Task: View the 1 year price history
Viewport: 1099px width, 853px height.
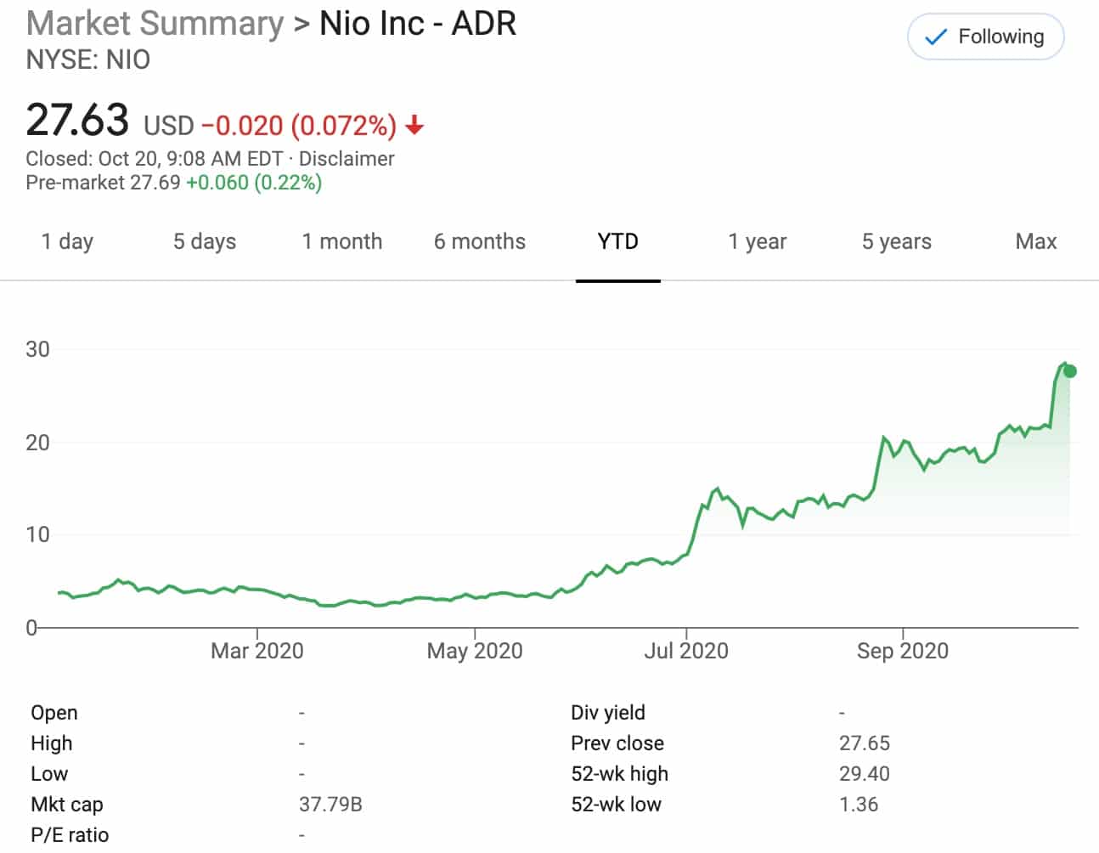Action: click(x=755, y=241)
